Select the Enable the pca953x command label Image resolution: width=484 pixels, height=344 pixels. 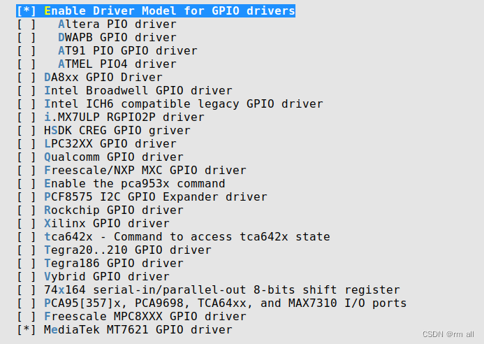(135, 184)
